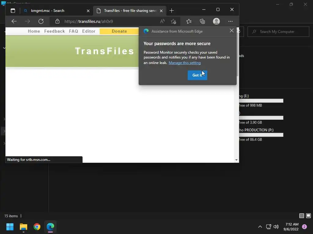Open the Favorites list icon
The image size is (313, 234).
(x=189, y=21)
